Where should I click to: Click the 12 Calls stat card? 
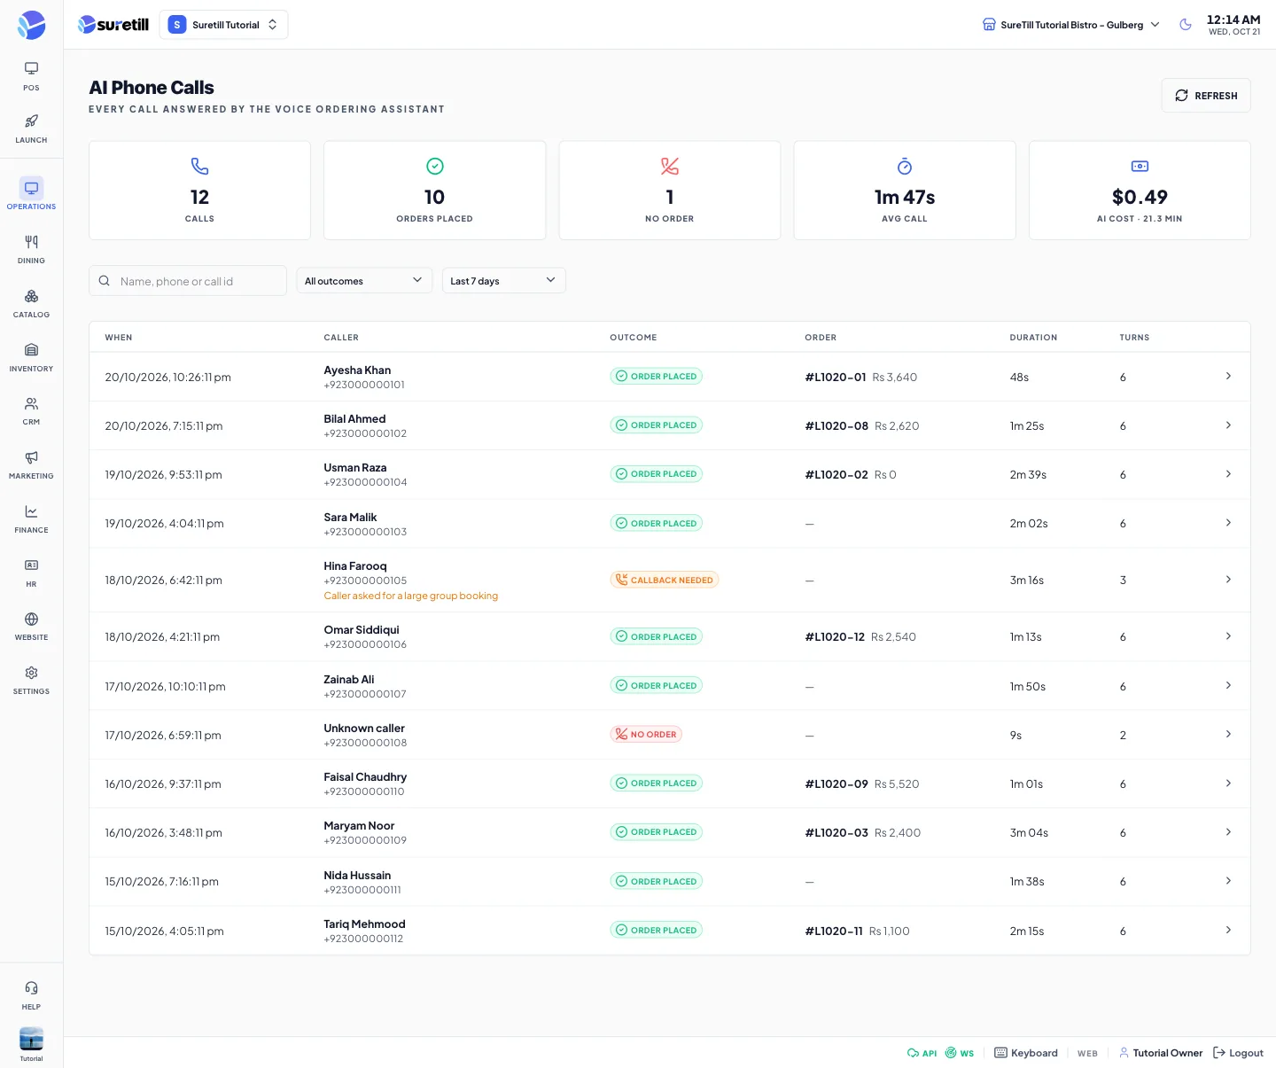[199, 191]
